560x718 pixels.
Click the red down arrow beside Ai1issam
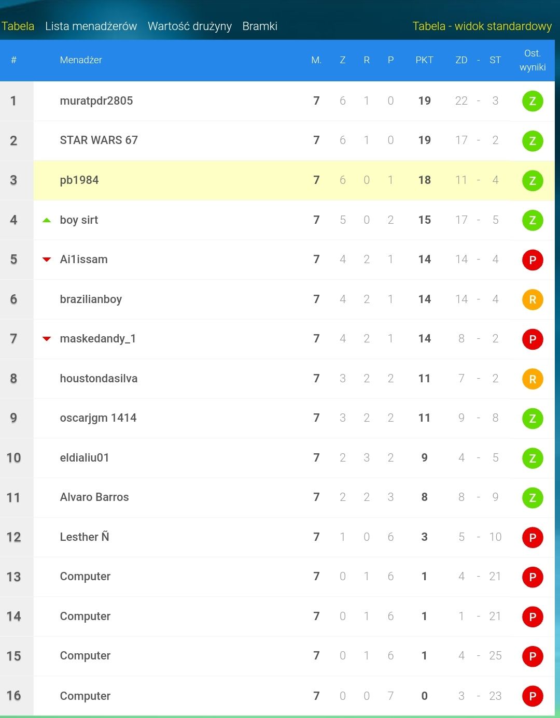47,260
